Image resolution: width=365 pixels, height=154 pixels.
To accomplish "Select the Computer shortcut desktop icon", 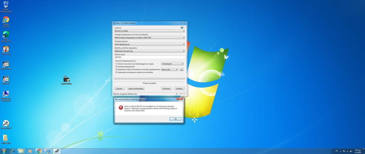I will pyautogui.click(x=6, y=96).
